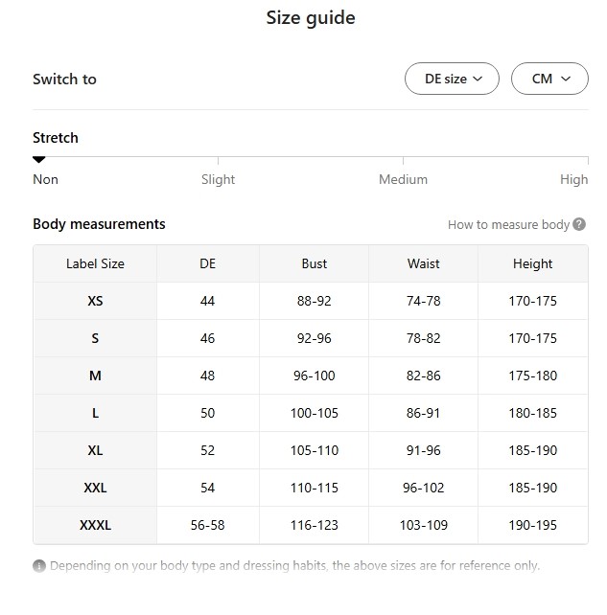Select the M label size cell
Image resolution: width=607 pixels, height=615 pixels.
tap(95, 376)
